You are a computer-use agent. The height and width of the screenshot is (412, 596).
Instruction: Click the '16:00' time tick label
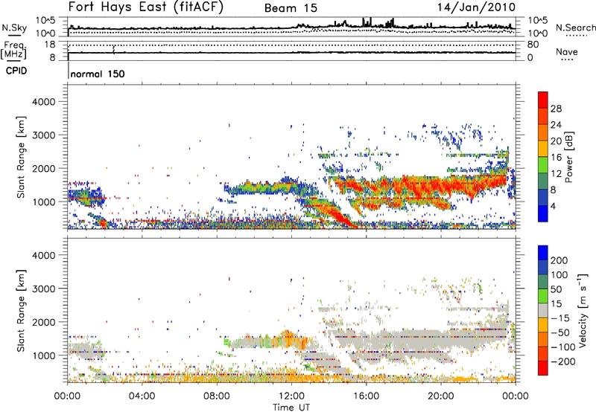pyautogui.click(x=366, y=396)
